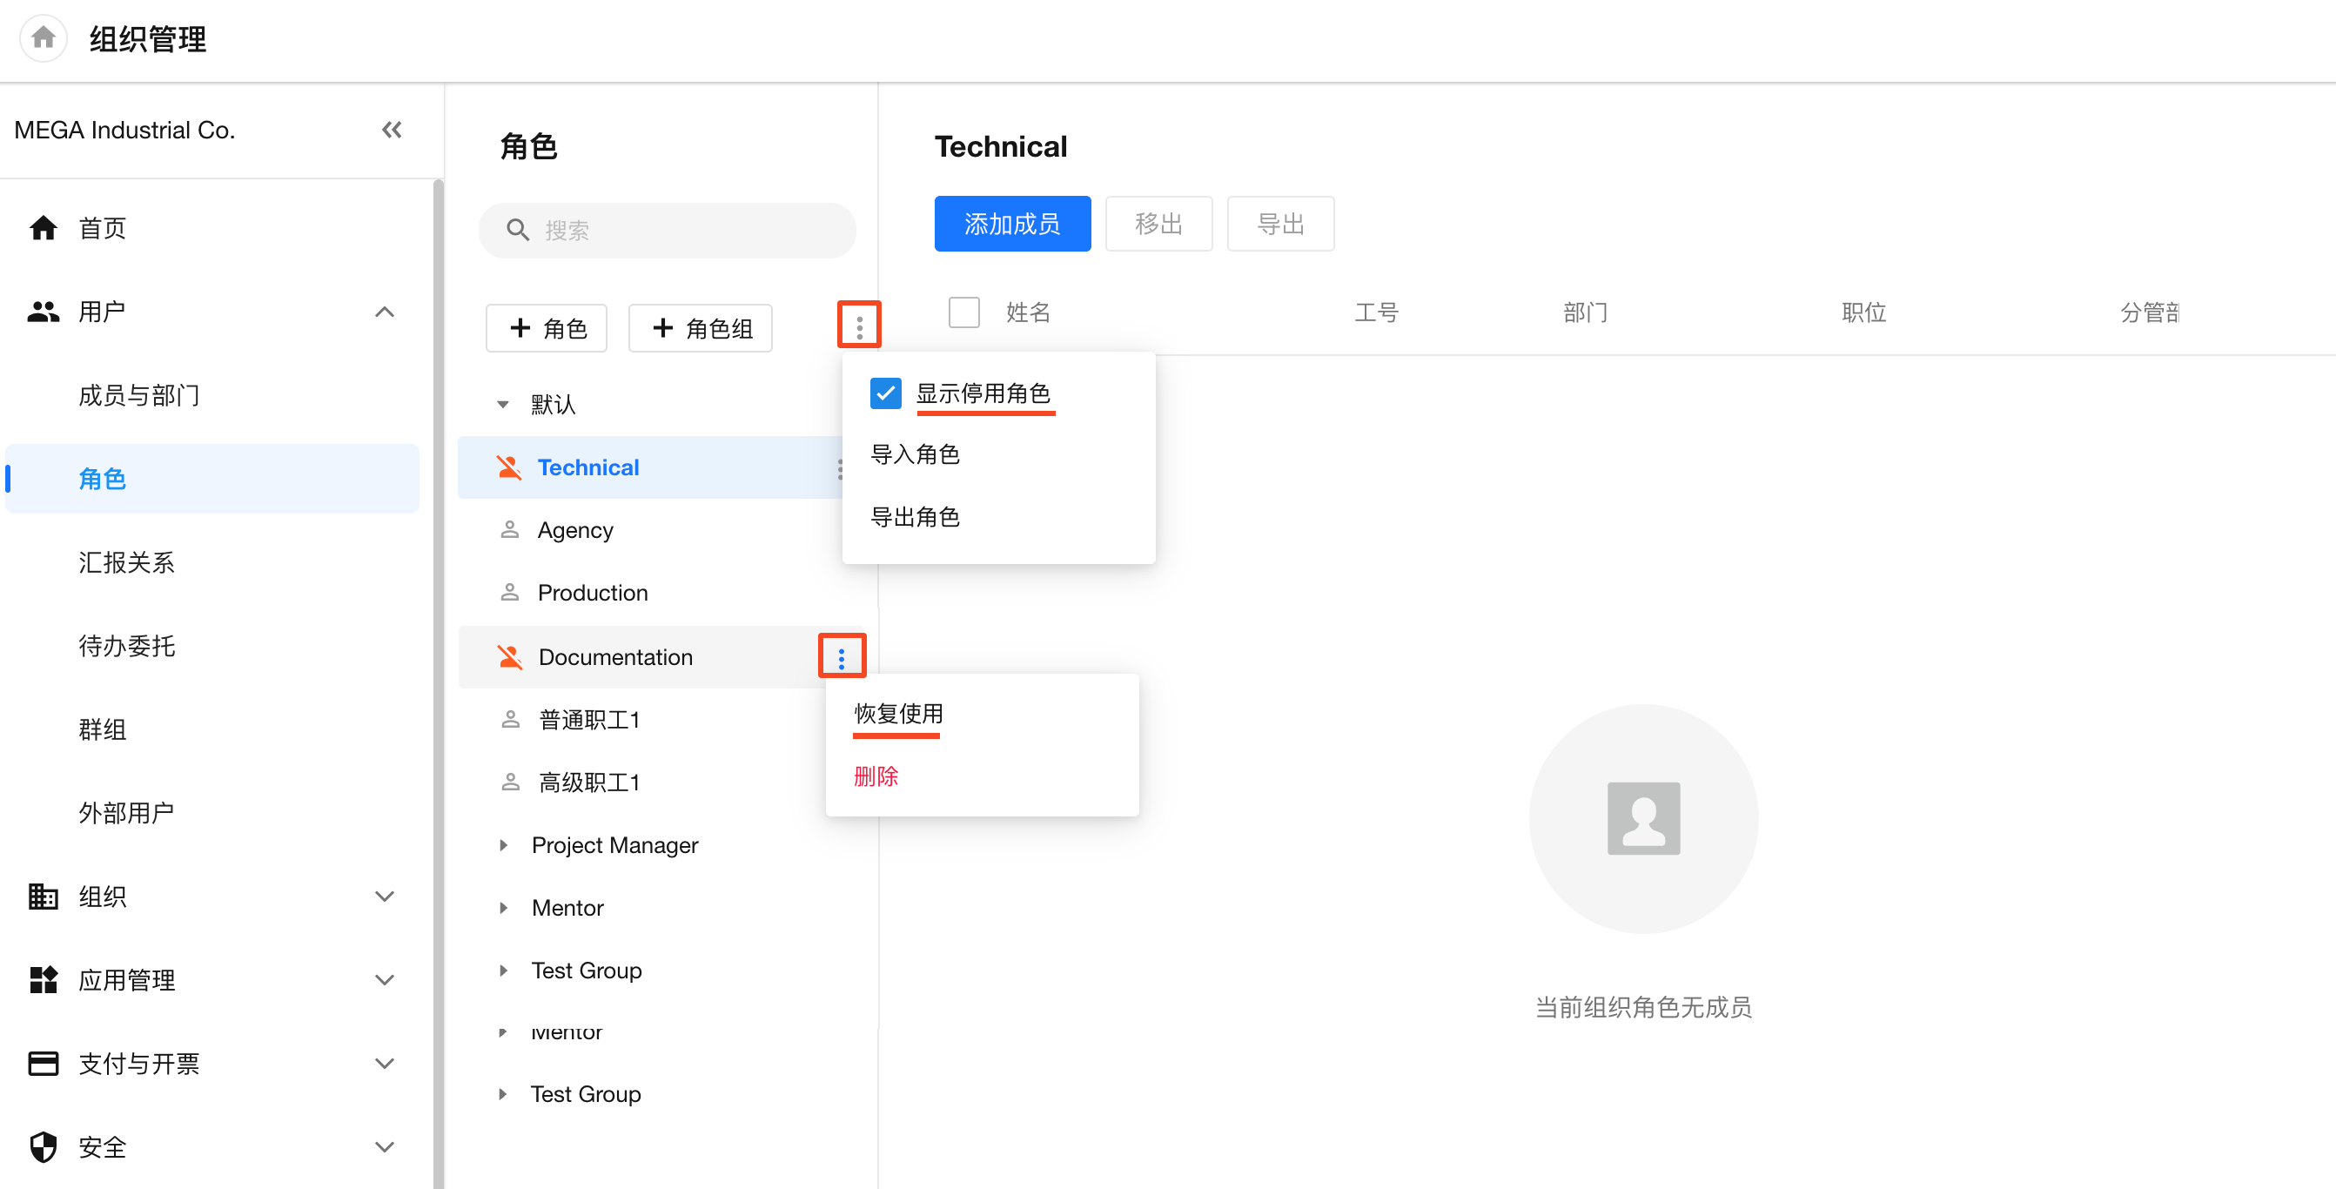Uncheck the 显示停用角色 checkbox
Screen dimensions: 2336x1189
tap(885, 393)
